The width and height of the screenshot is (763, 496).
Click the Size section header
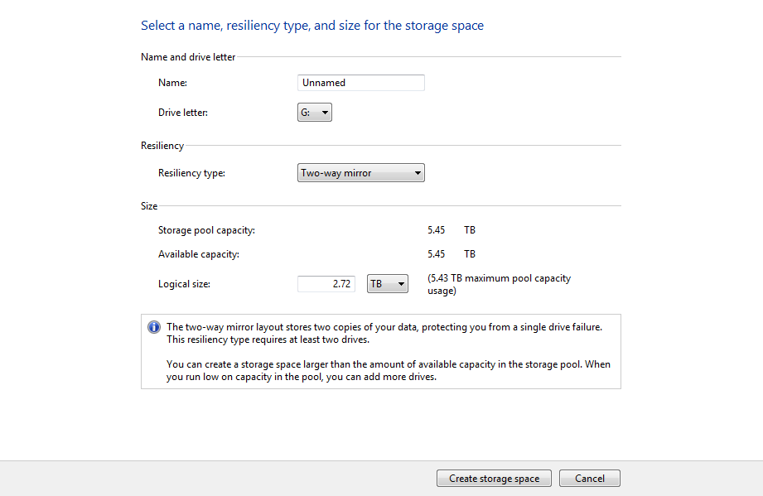pyautogui.click(x=149, y=205)
